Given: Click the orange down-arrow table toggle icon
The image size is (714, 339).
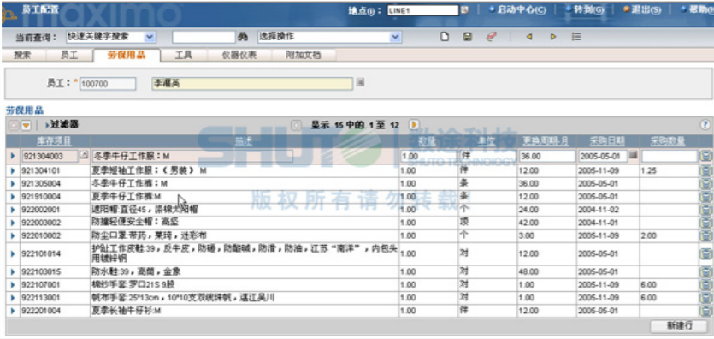Looking at the screenshot, I should (26, 125).
